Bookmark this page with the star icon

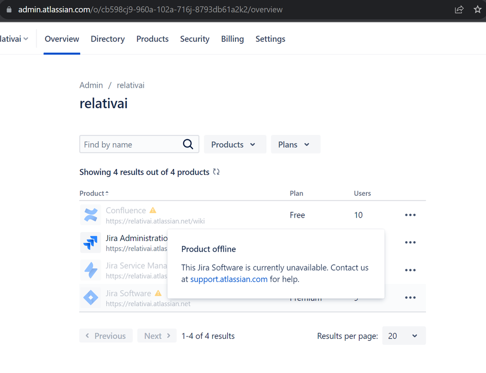point(478,9)
